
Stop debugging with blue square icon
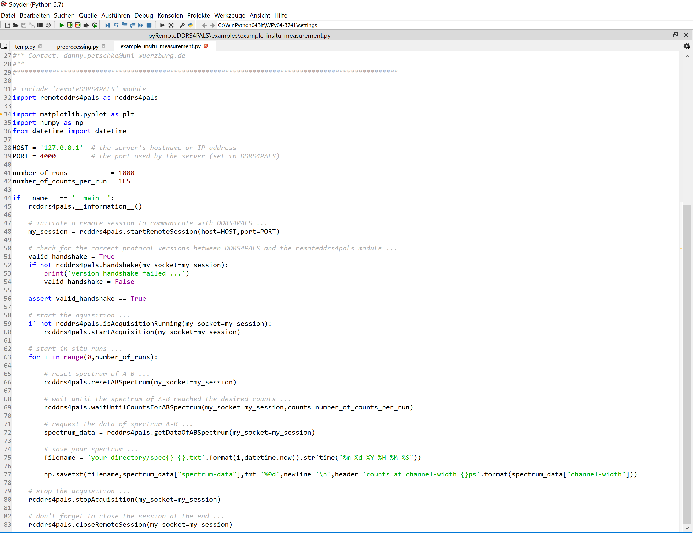[x=149, y=25]
